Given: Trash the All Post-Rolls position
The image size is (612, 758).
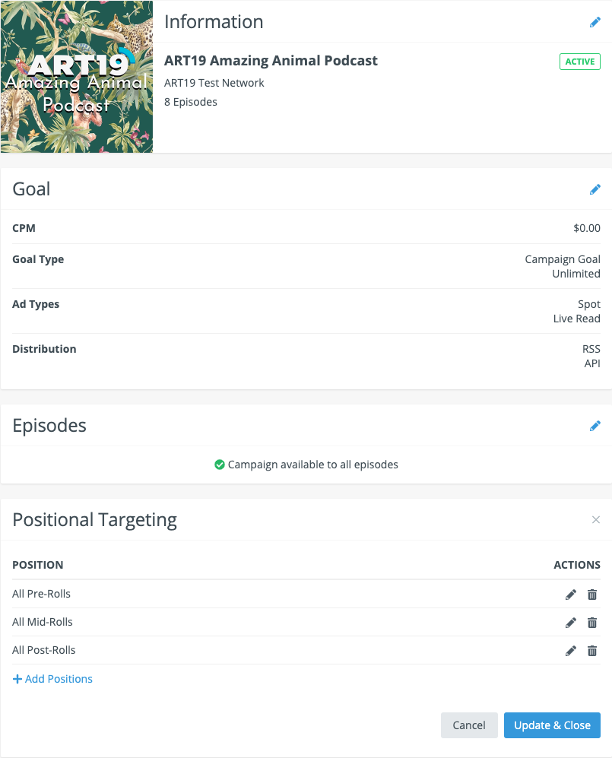Looking at the screenshot, I should pos(592,651).
